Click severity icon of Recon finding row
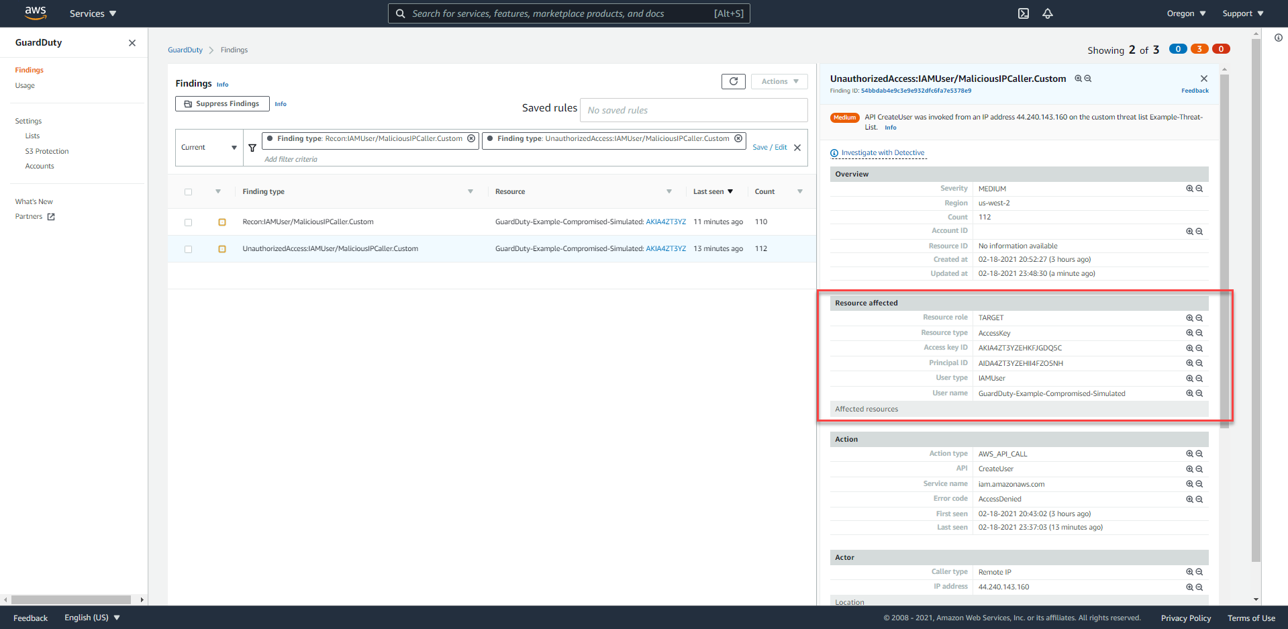The width and height of the screenshot is (1288, 629). coord(222,222)
